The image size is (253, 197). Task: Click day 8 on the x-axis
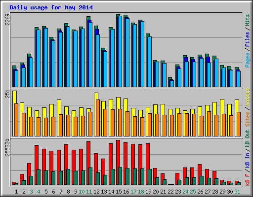pyautogui.click(x=68, y=192)
